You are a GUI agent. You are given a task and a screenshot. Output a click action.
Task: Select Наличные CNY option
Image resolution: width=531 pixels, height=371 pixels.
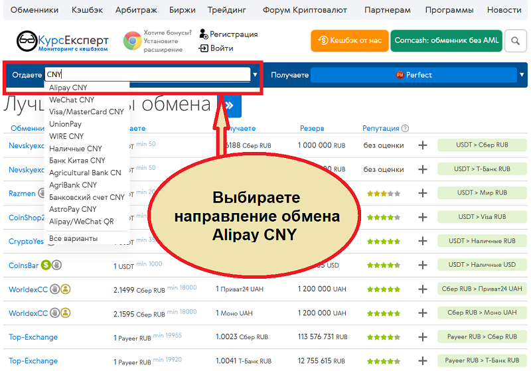75,149
